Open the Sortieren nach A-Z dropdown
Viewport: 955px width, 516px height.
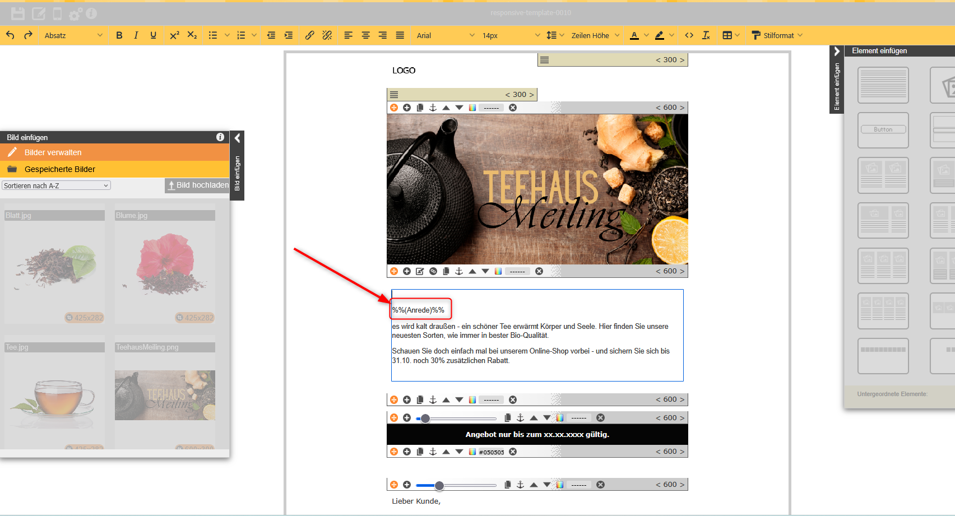[x=56, y=185]
